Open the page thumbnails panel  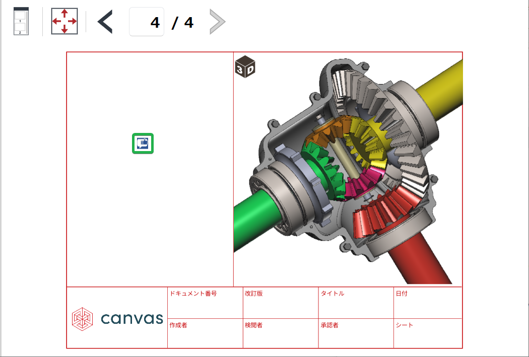click(21, 22)
